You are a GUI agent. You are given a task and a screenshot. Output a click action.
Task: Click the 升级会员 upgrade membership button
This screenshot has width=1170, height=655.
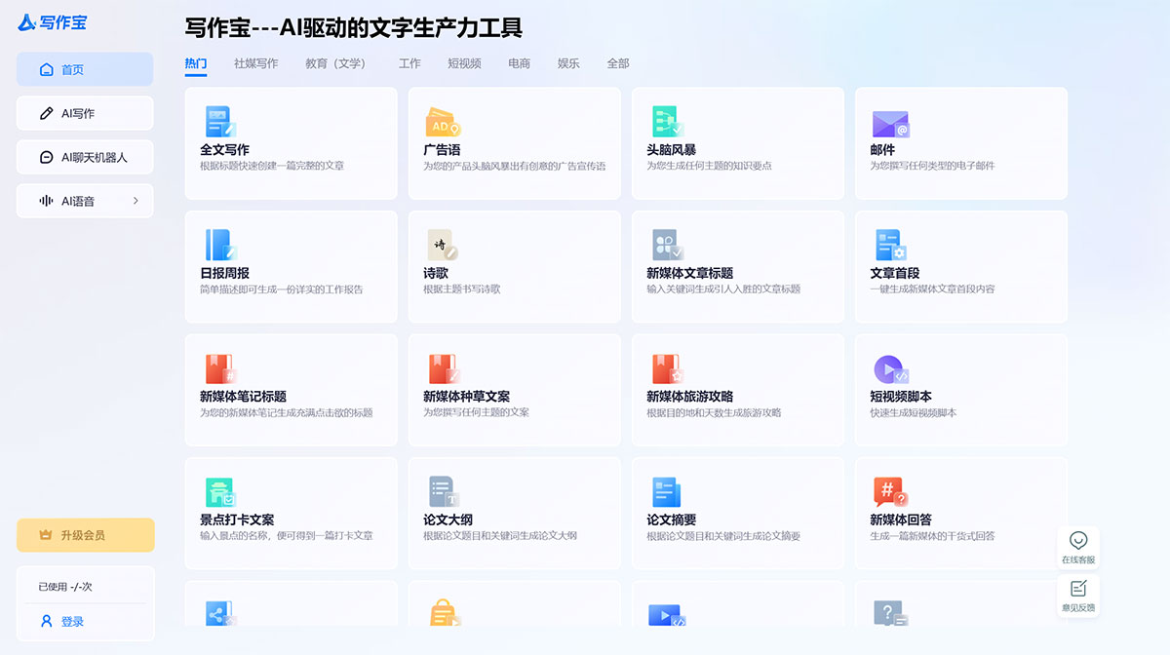point(85,535)
